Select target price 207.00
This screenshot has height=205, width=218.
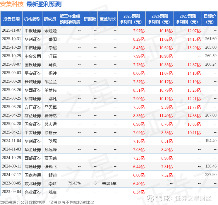pyautogui.click(x=211, y=115)
